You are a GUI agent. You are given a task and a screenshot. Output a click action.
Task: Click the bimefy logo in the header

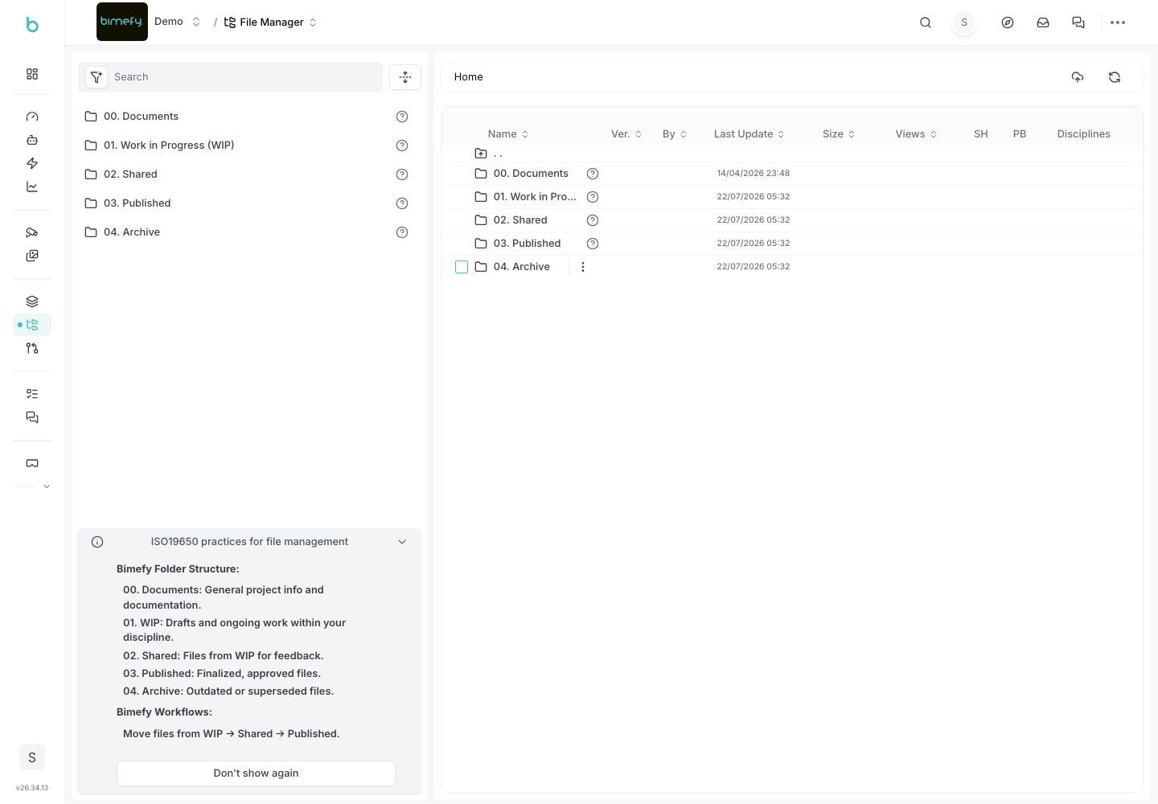pos(122,22)
